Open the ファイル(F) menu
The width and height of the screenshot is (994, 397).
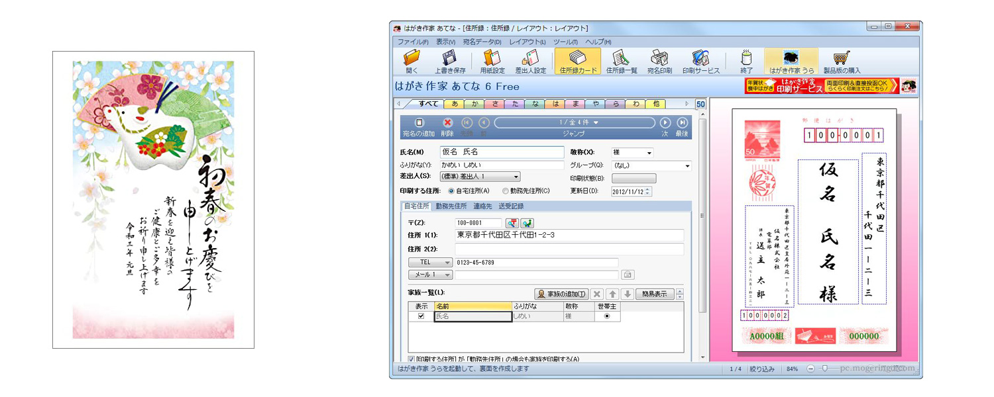click(413, 42)
